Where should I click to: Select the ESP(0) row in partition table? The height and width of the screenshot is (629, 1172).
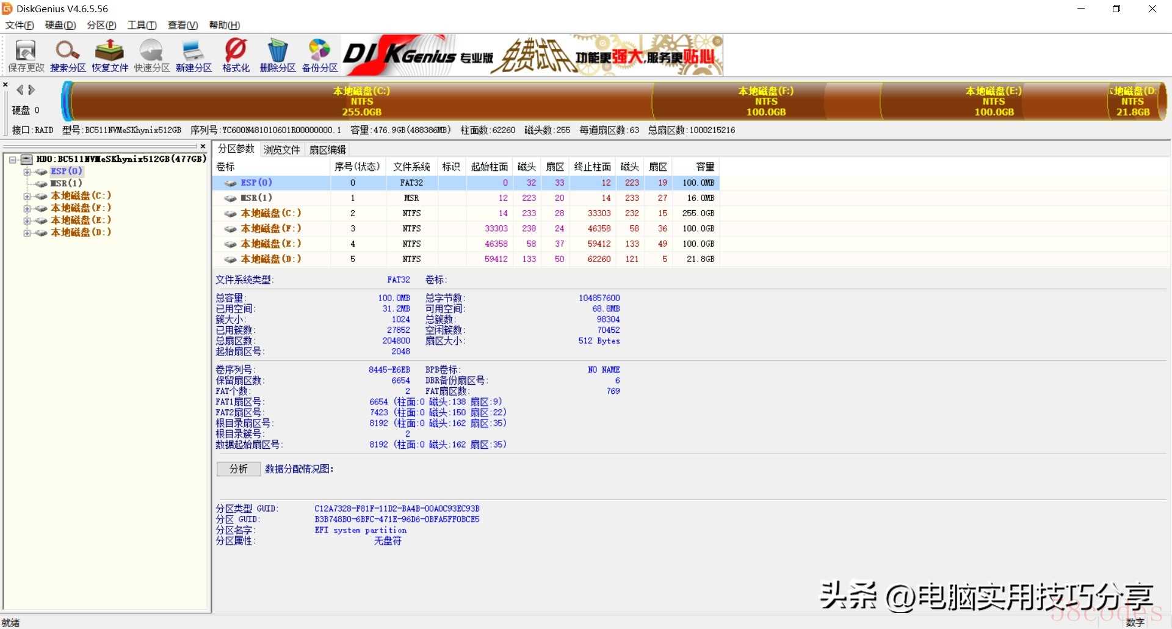coord(466,183)
